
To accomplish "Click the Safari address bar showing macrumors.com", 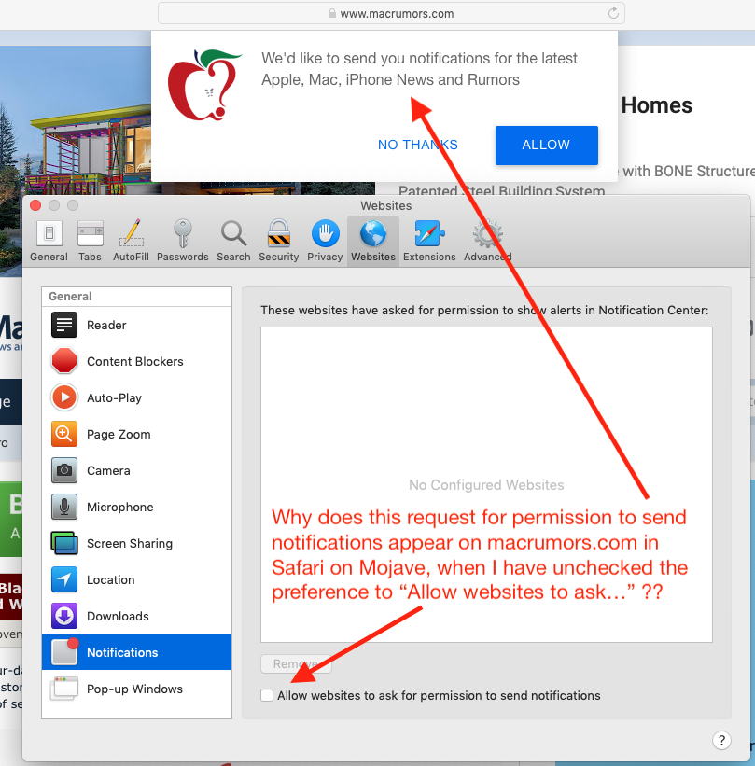I will click(x=391, y=14).
